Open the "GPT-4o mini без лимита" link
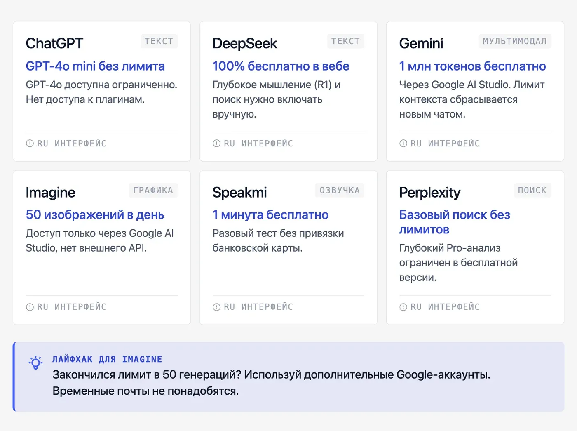 point(95,66)
